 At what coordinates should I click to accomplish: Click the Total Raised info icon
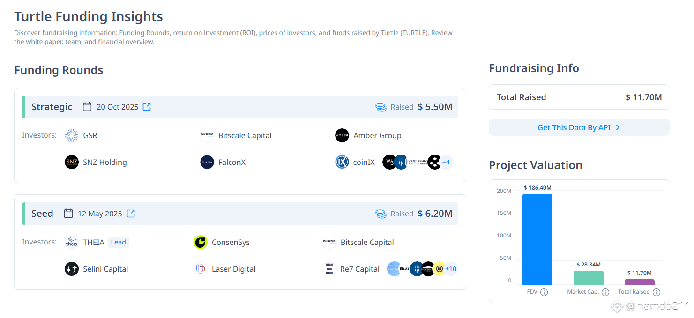coord(657,292)
